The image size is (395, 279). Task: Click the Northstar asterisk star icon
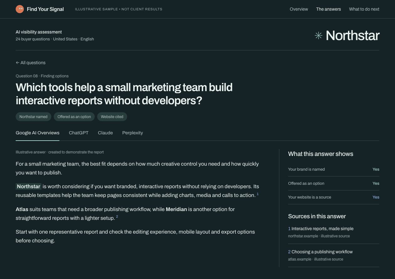coord(319,36)
